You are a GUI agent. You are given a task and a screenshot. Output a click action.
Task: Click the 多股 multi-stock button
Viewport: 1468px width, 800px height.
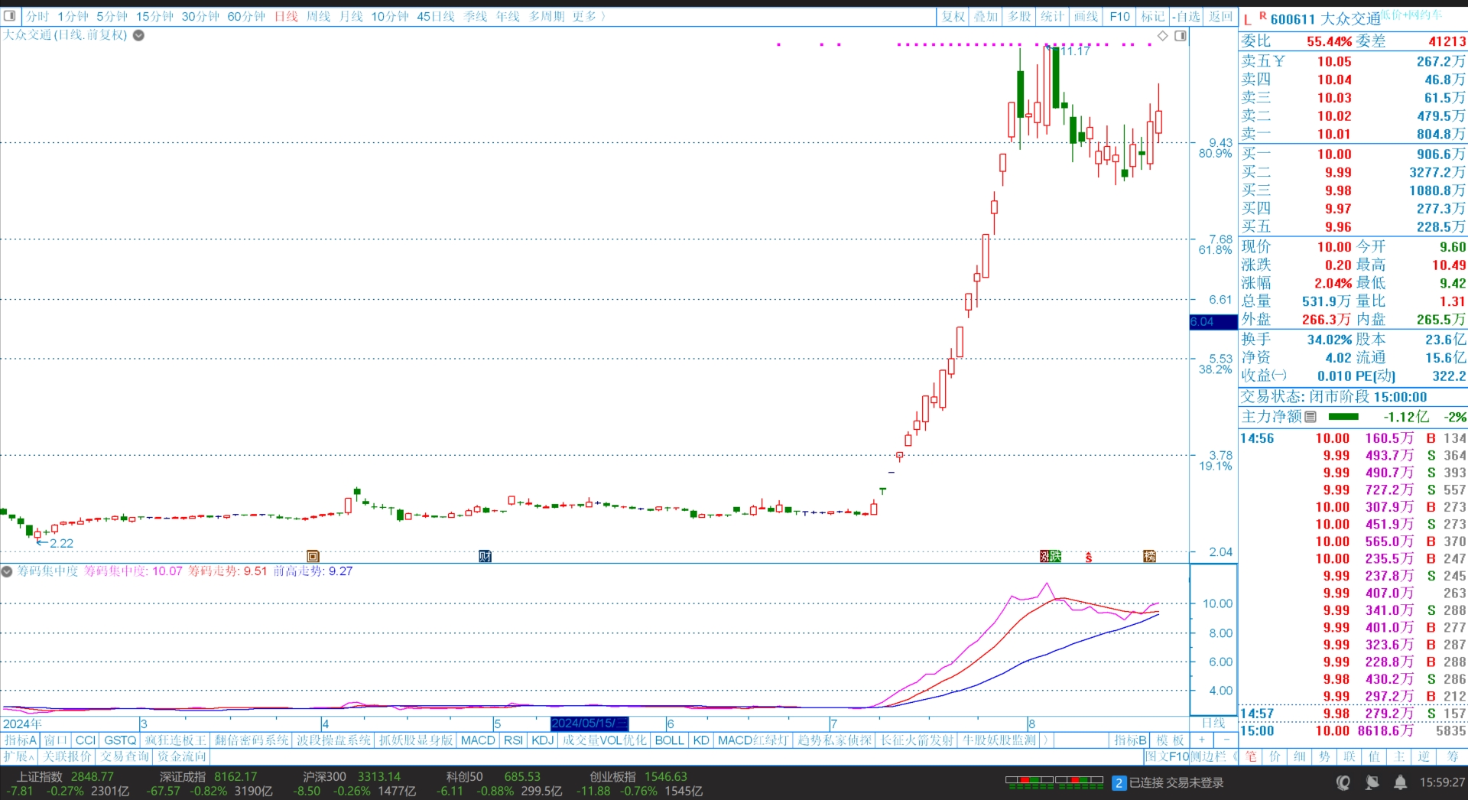[x=1019, y=16]
